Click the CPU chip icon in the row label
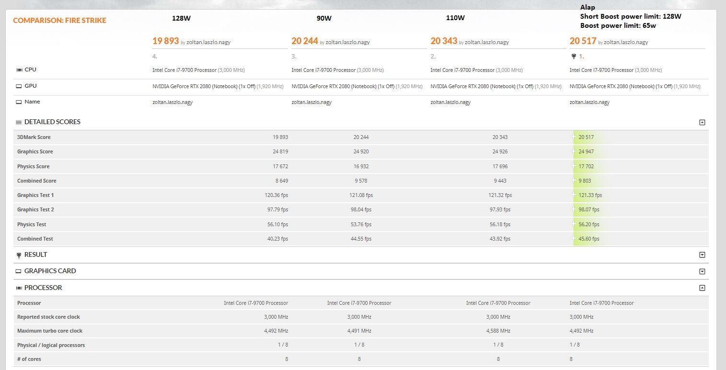 [x=19, y=70]
